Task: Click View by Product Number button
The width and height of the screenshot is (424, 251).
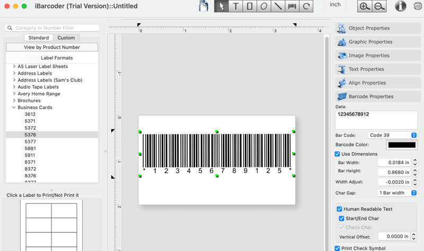Action: click(x=52, y=47)
